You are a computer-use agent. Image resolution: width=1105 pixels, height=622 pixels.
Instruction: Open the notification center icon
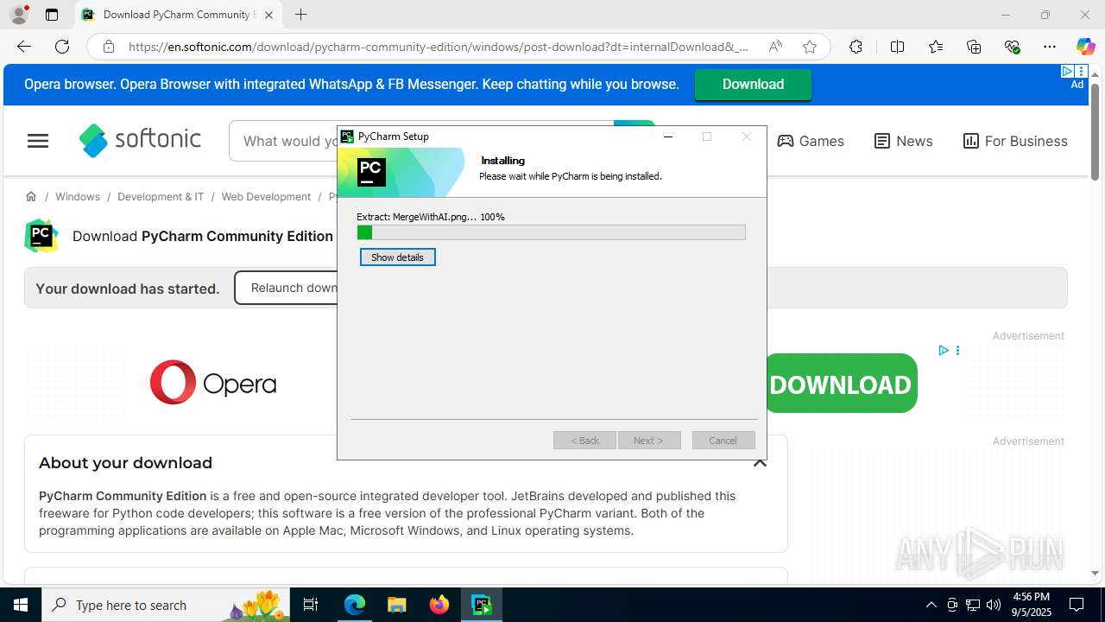click(1077, 605)
